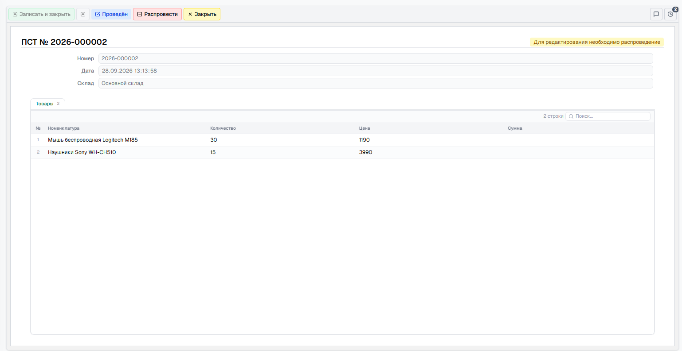Sort by the Цена column header
Screen dimensions: 682x351
pyautogui.click(x=365, y=128)
